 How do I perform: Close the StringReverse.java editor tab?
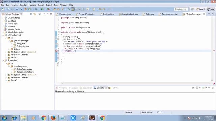click(204, 14)
